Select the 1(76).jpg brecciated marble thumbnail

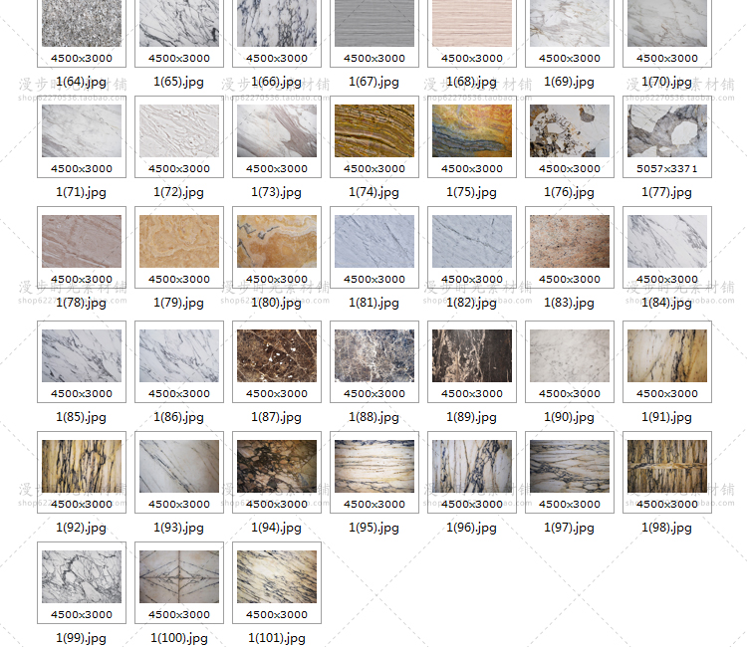click(570, 131)
